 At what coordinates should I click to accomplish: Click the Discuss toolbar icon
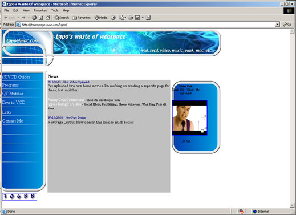(x=148, y=18)
